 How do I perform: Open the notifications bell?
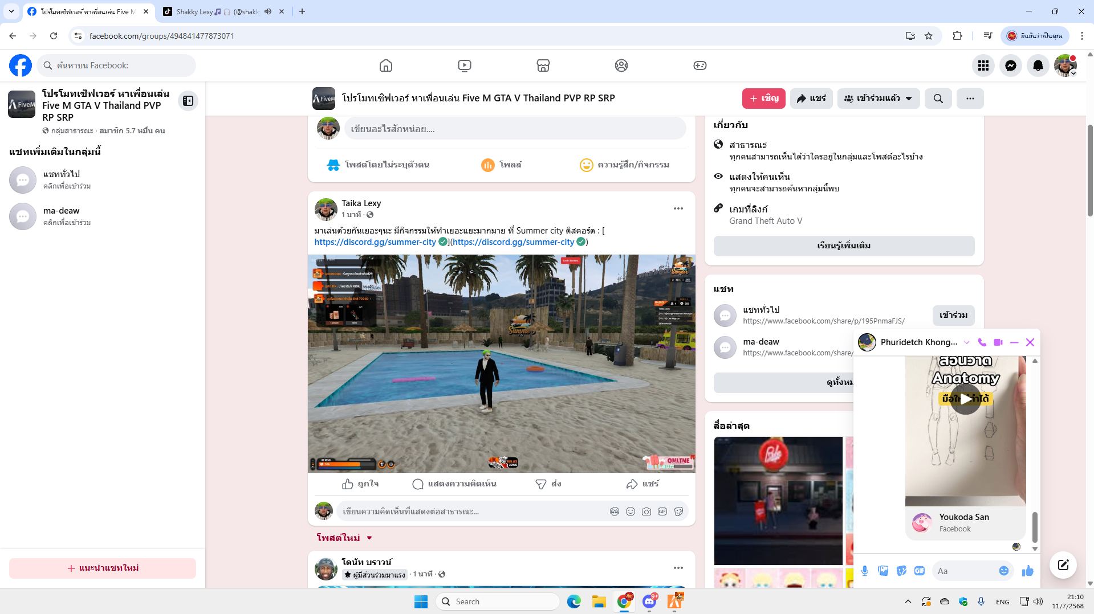(1038, 66)
